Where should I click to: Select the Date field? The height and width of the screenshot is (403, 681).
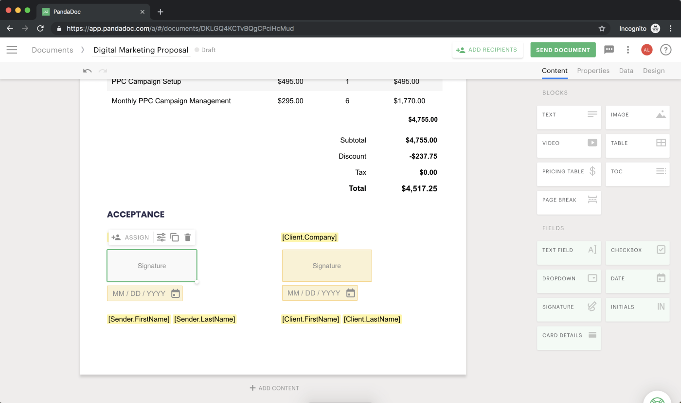coord(638,281)
